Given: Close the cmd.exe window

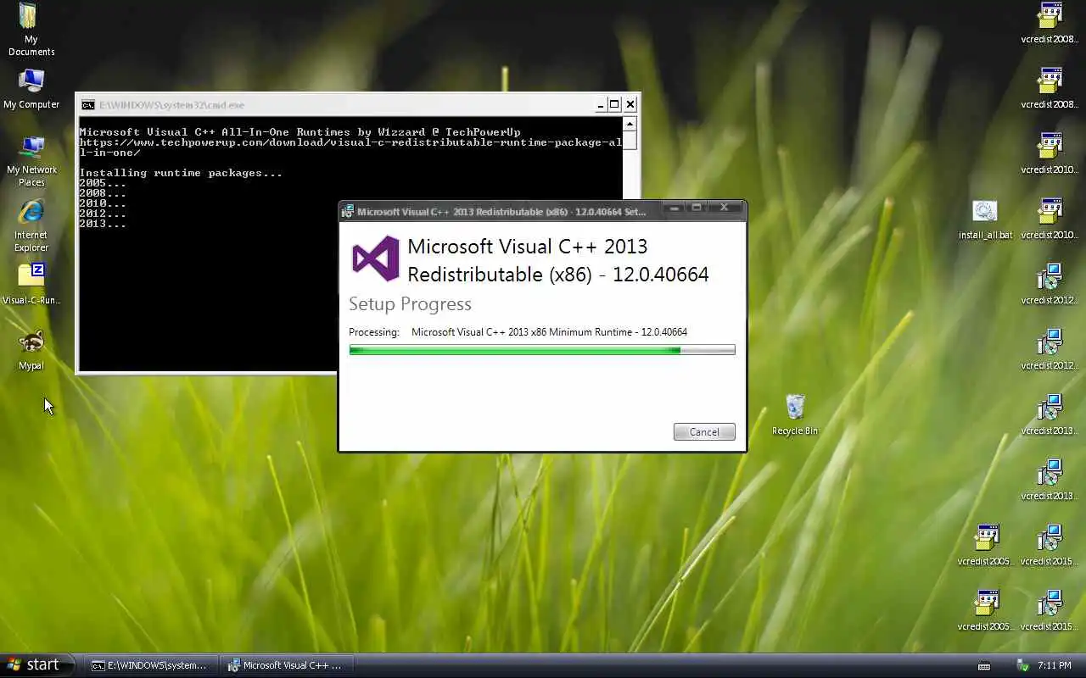Looking at the screenshot, I should [x=630, y=105].
